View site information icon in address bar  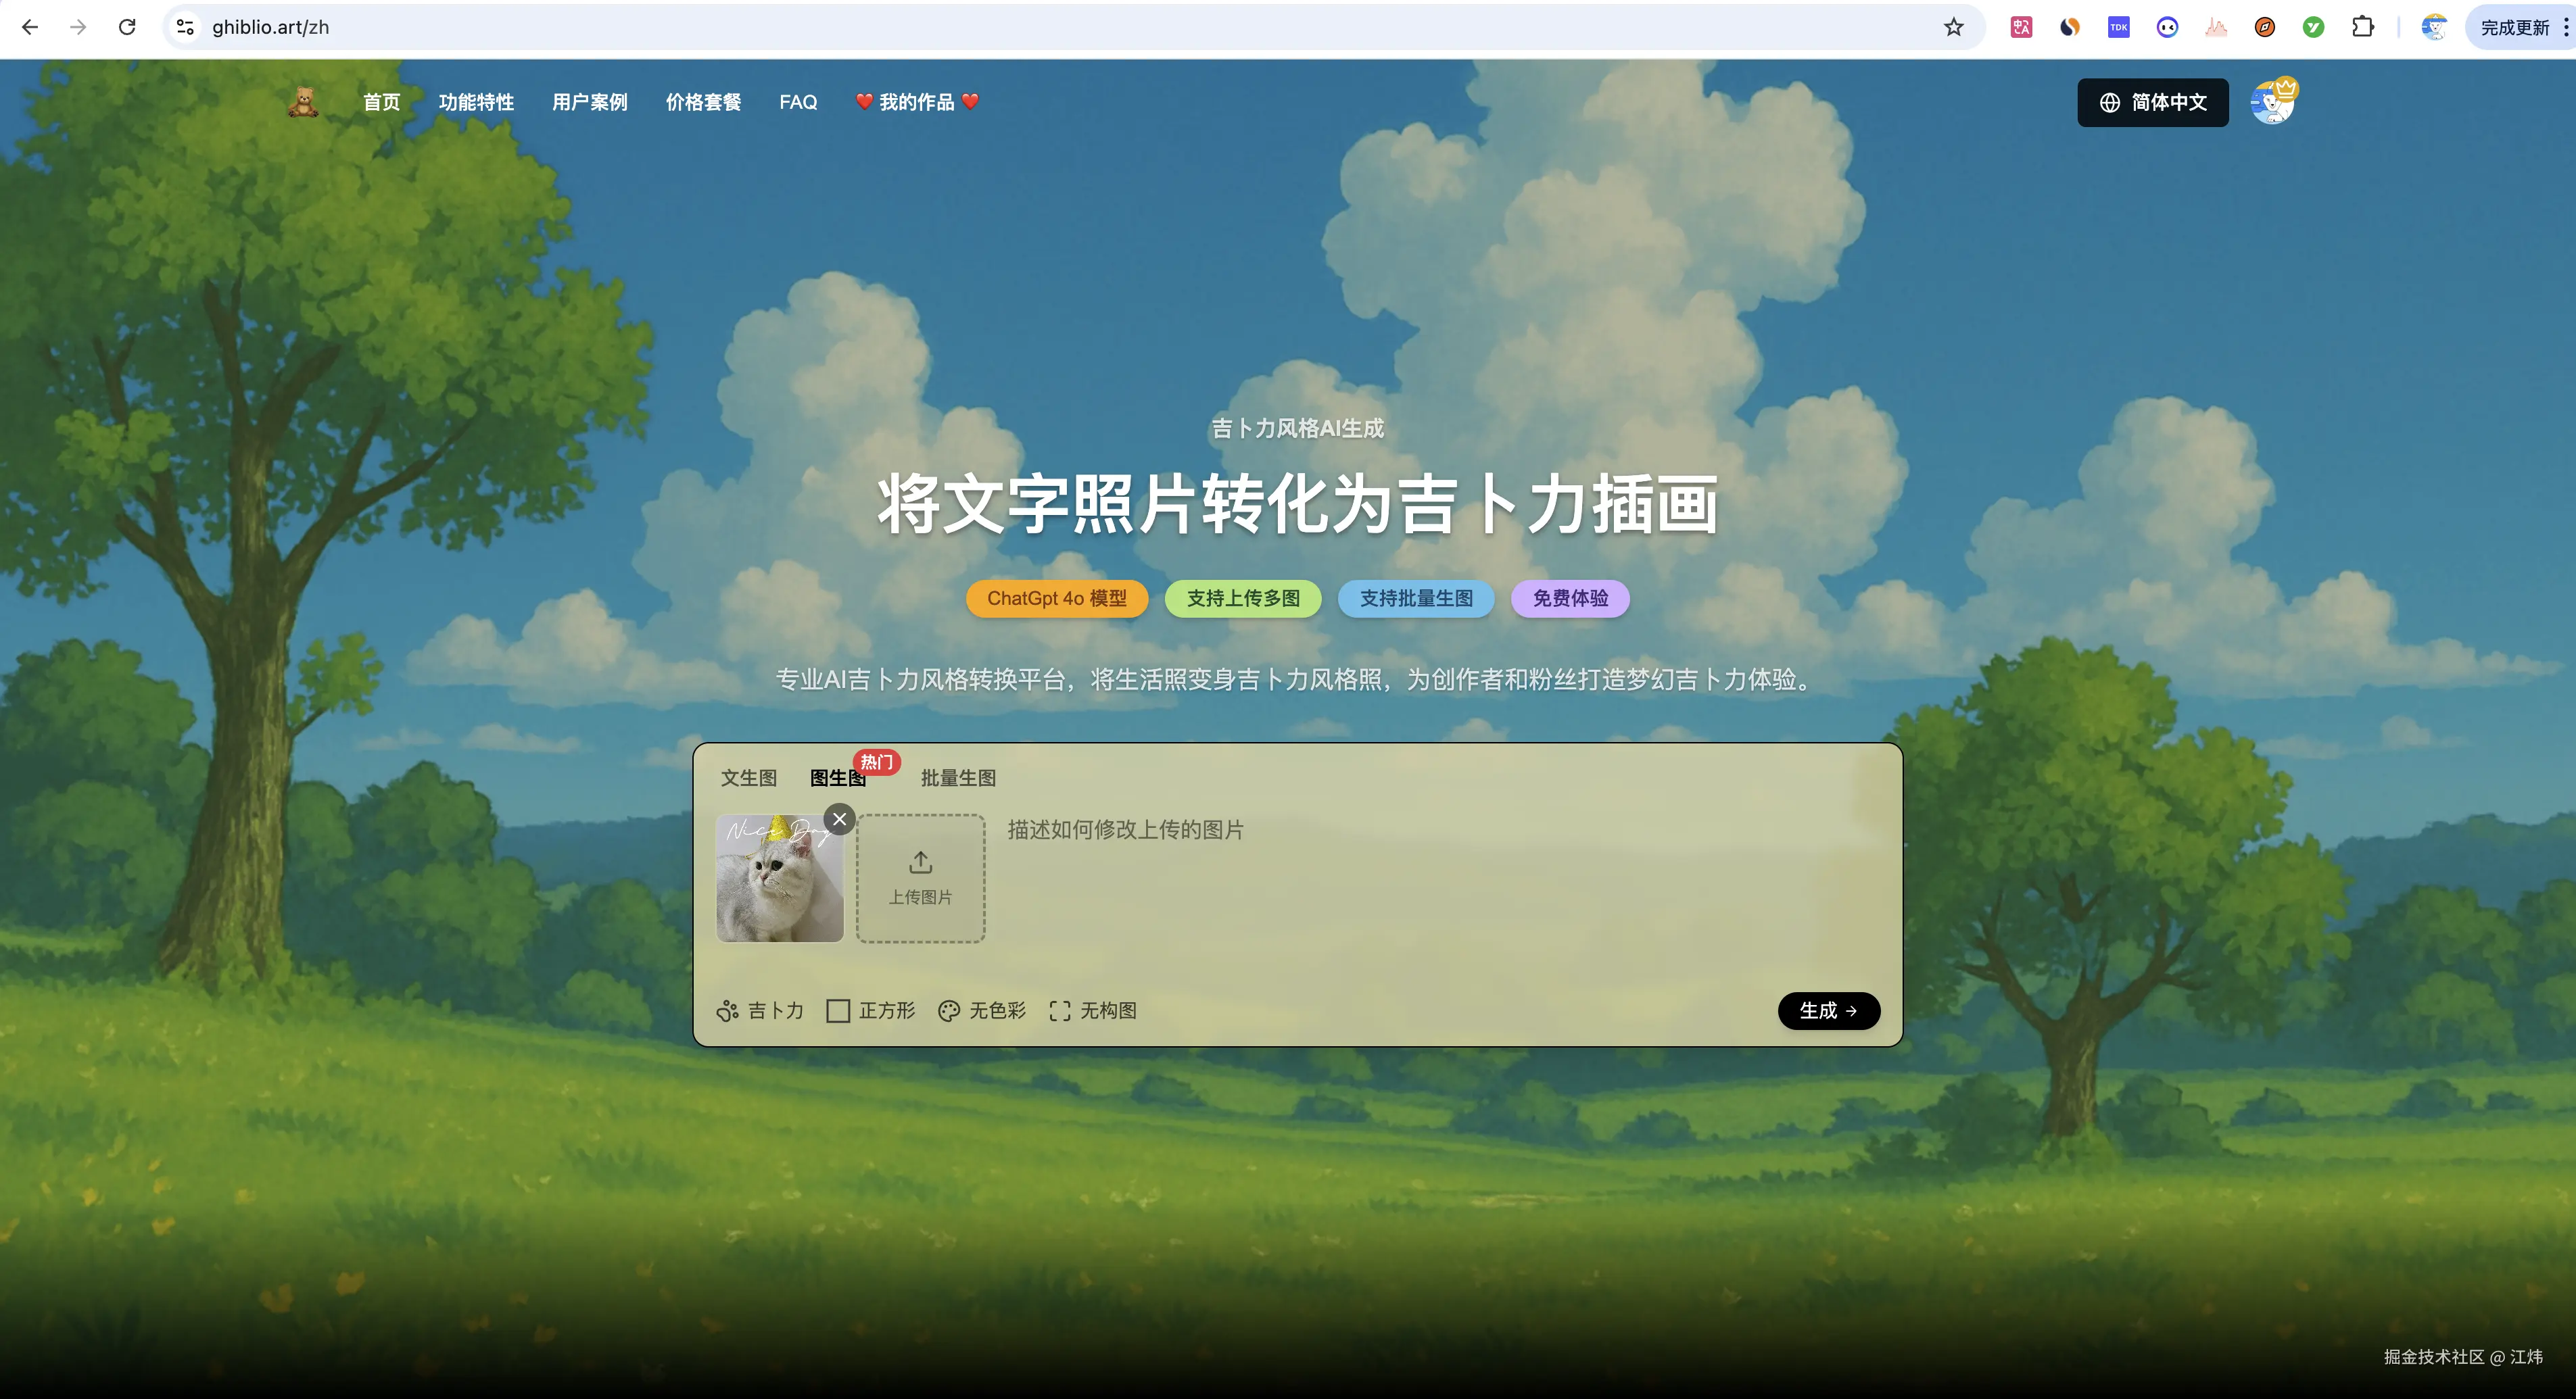[x=185, y=27]
